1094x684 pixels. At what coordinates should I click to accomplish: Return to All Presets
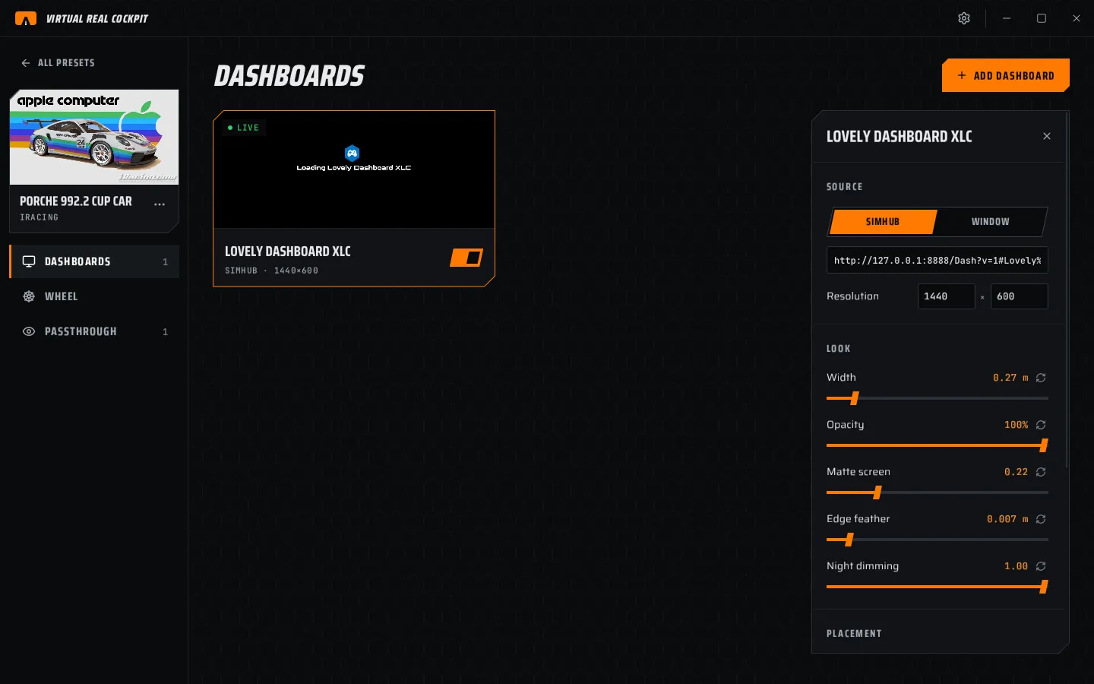pos(58,63)
